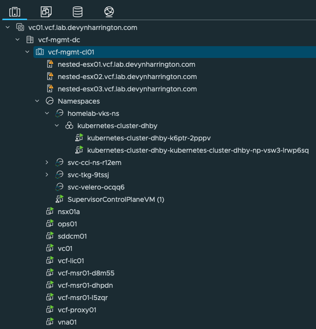The image size is (316, 329).
Task: Select the vcf-lic01 virtual machine
Action: [x=71, y=261]
